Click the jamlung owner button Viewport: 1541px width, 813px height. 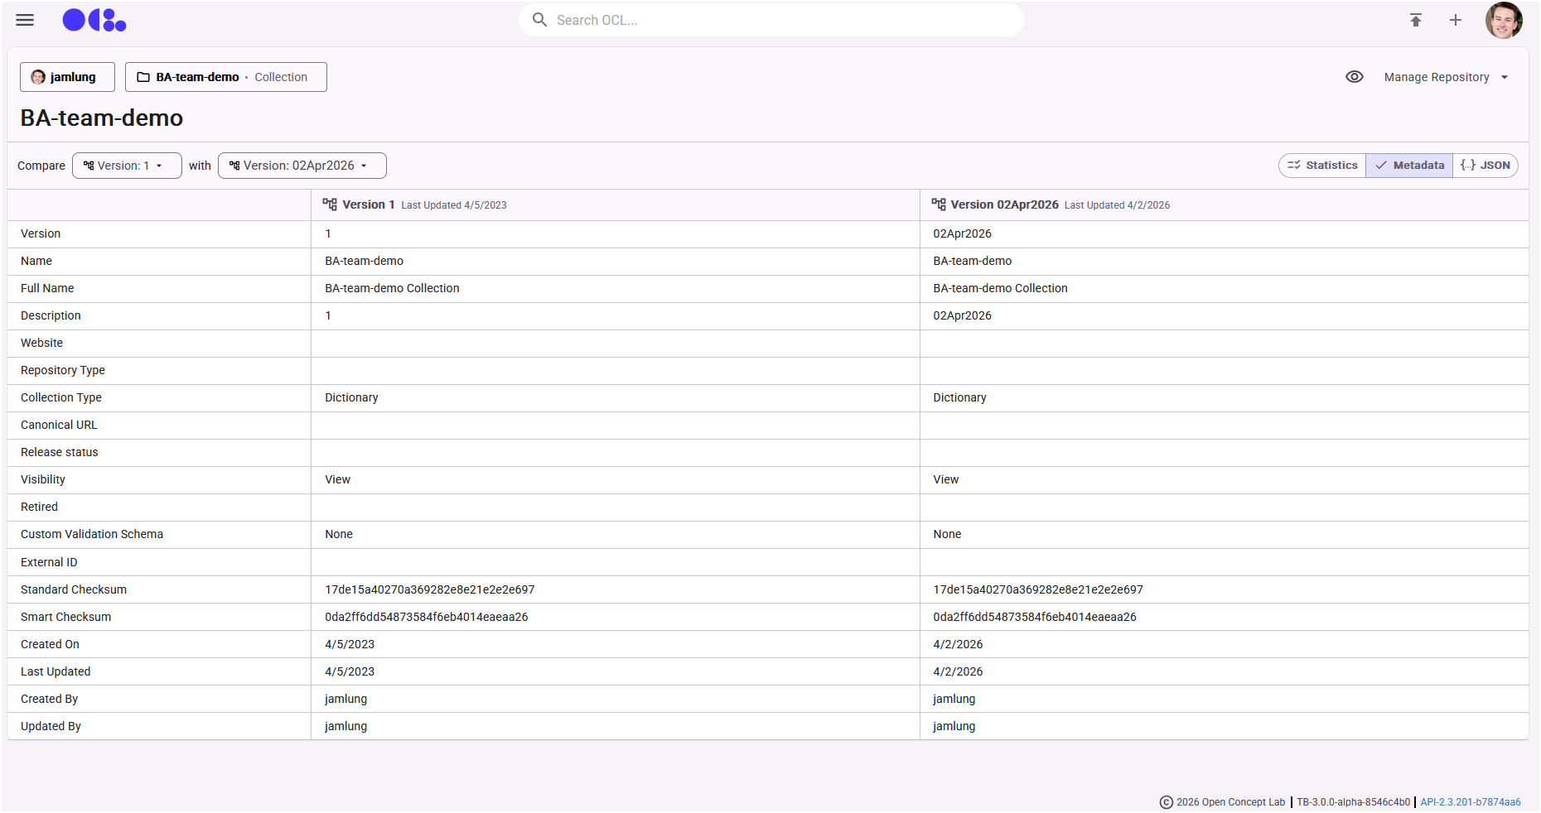pyautogui.click(x=67, y=77)
